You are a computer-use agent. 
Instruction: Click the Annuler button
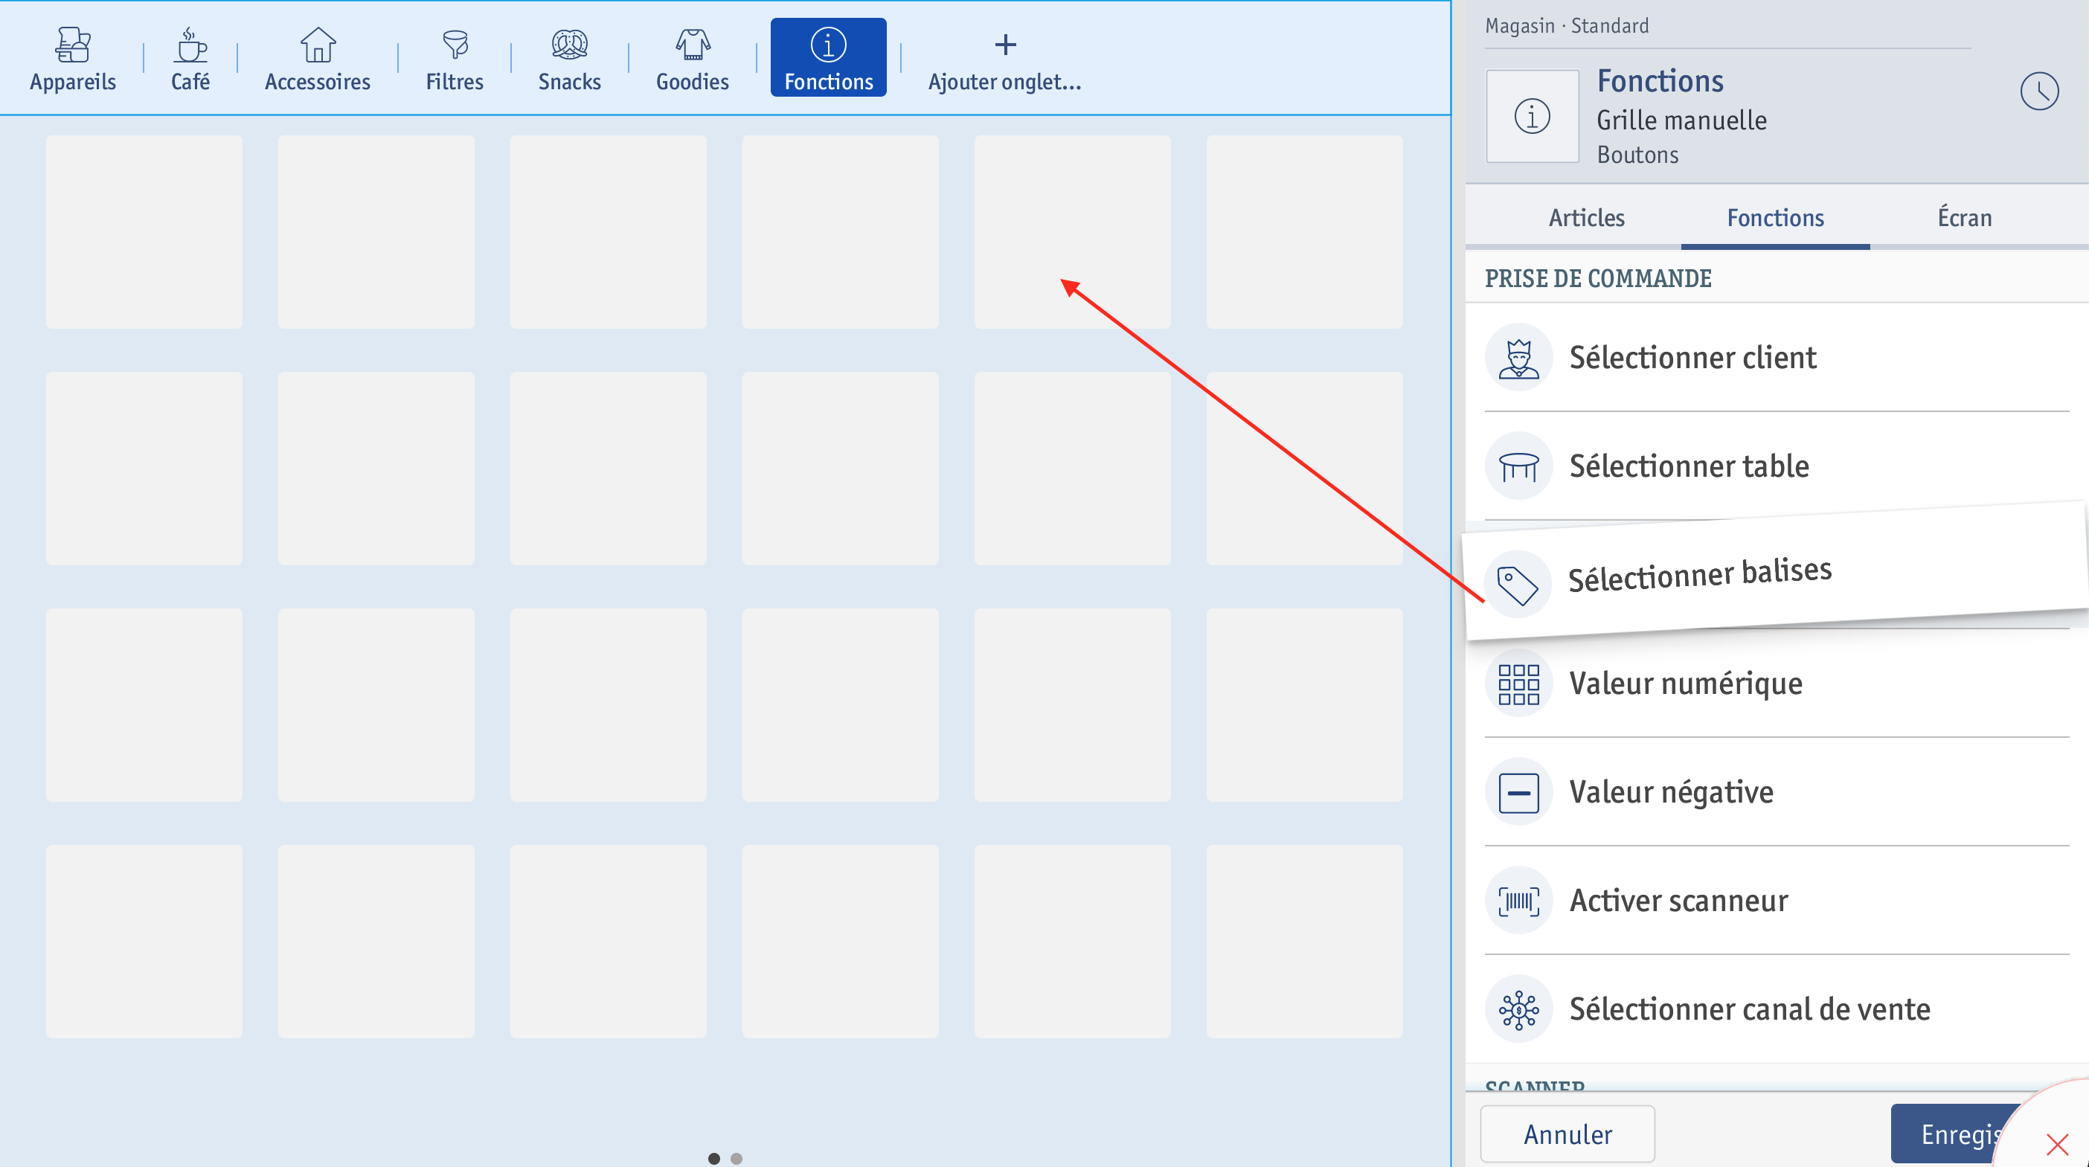(1567, 1134)
